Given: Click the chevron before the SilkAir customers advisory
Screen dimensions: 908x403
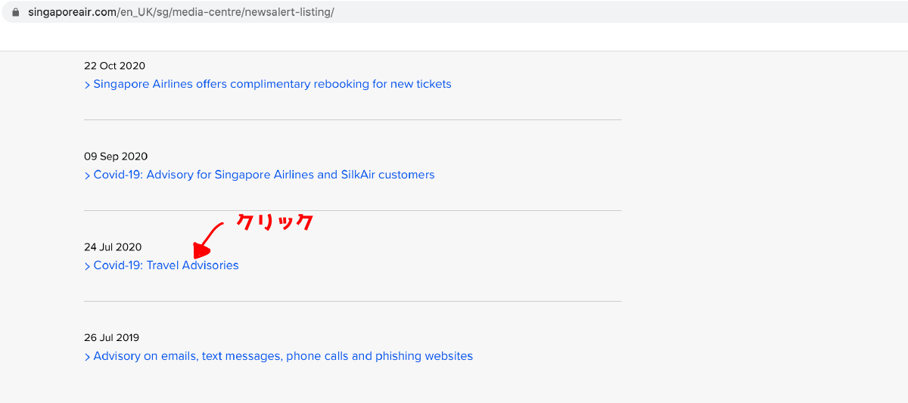Looking at the screenshot, I should pyautogui.click(x=87, y=176).
